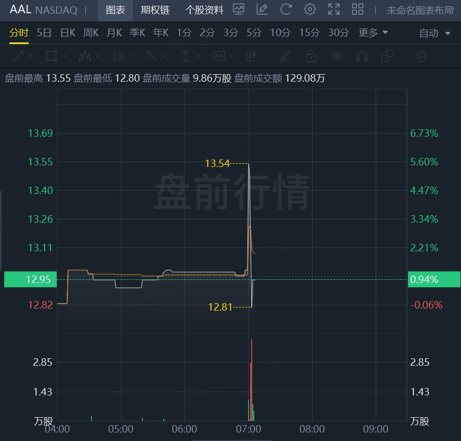This screenshot has width=461, height=441.
Task: Open the chart layout grid icon
Action: (358, 10)
